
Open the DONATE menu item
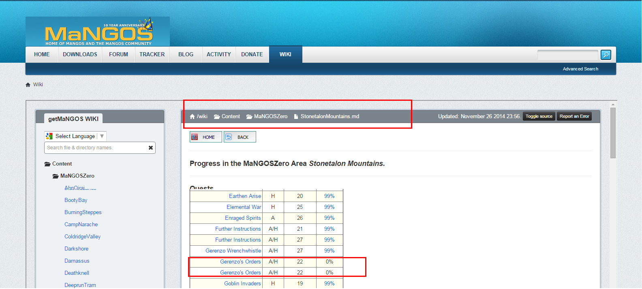click(x=252, y=55)
